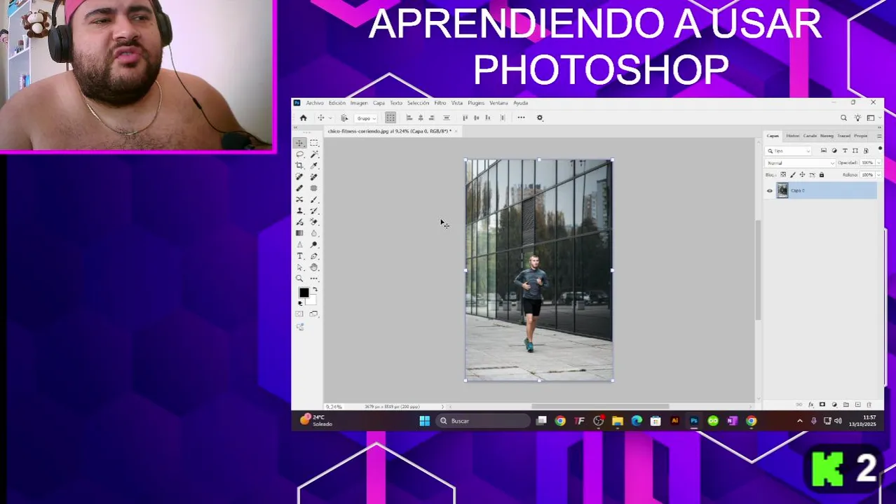Toggle lock position icon

pyautogui.click(x=803, y=175)
